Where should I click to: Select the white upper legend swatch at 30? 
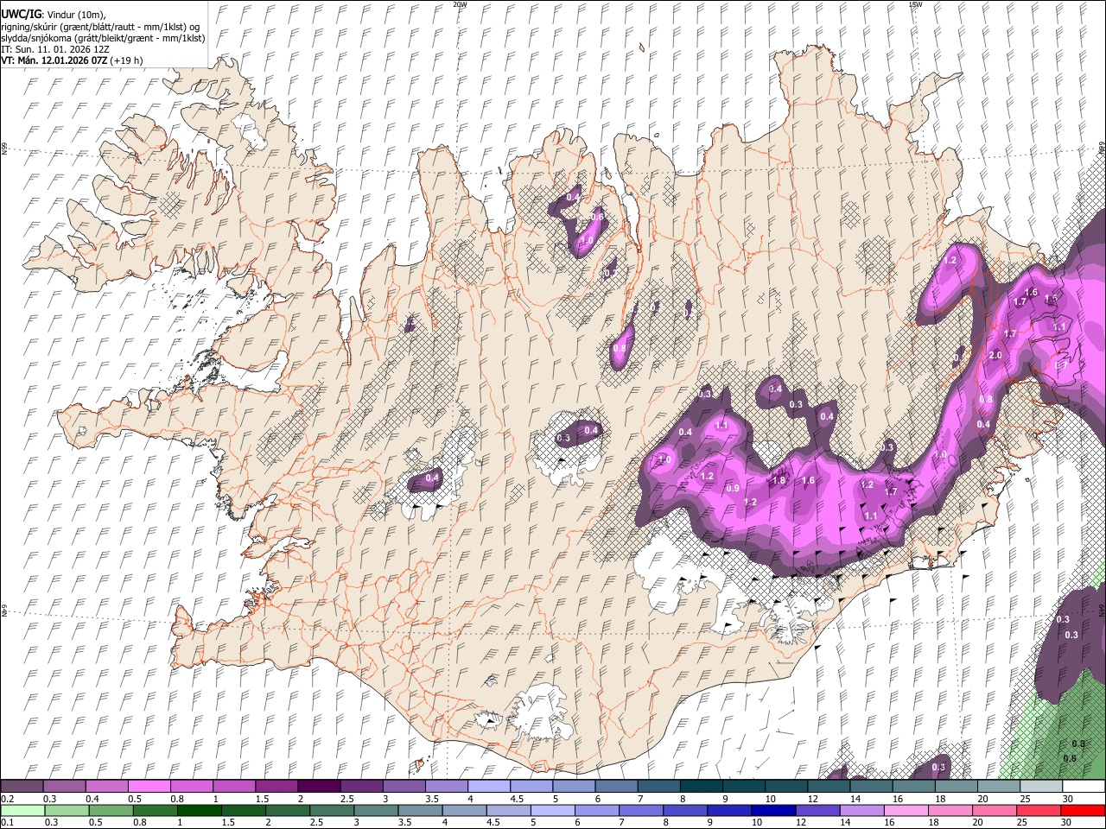1084,787
